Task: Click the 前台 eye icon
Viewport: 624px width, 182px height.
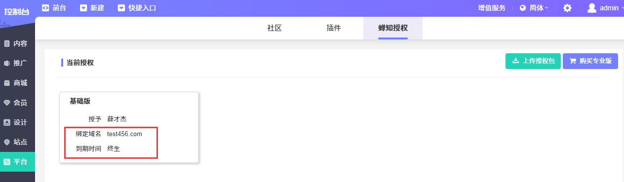Action: tap(45, 8)
